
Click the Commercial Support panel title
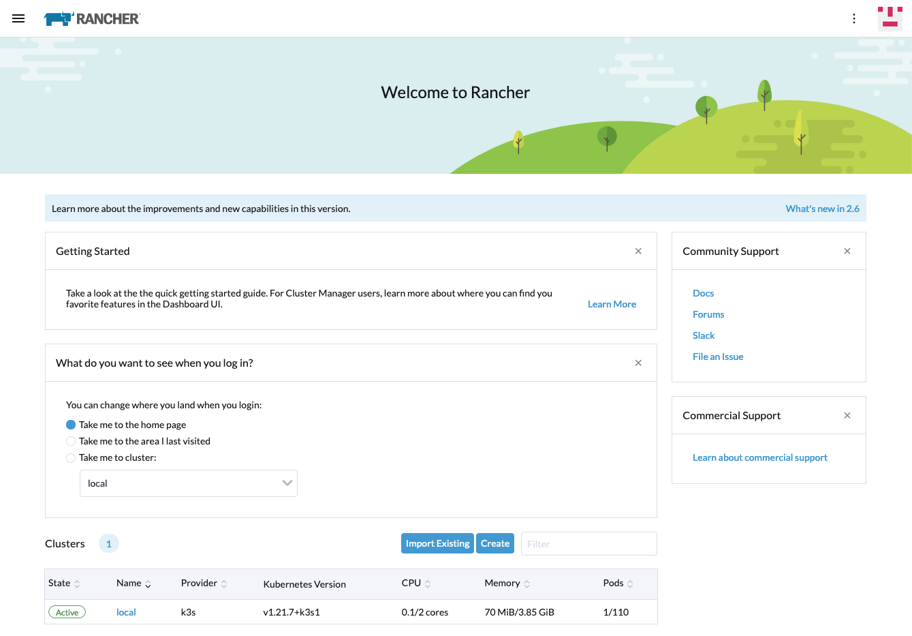coord(732,415)
